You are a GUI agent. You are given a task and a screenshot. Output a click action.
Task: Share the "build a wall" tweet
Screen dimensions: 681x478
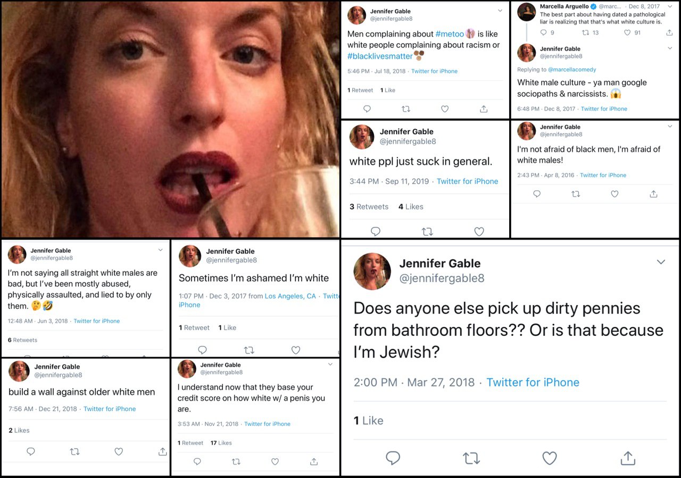coord(162,451)
